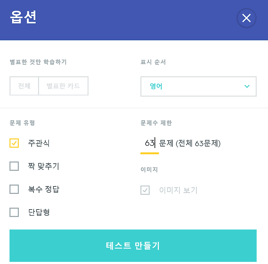Click the 이미지 보기 label text

178,190
